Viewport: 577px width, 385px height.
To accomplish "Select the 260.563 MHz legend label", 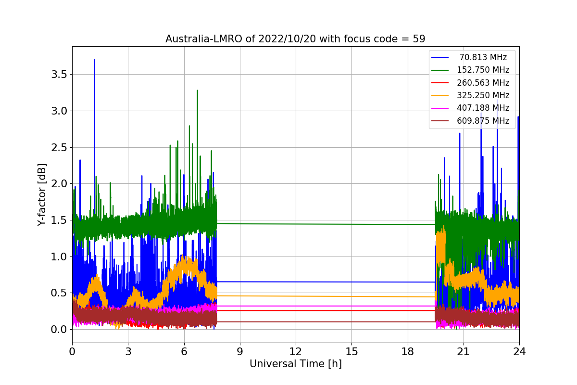I will click(x=483, y=83).
